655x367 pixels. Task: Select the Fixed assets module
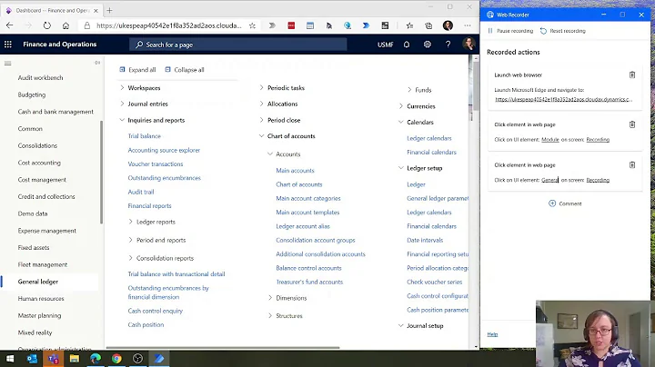click(34, 247)
